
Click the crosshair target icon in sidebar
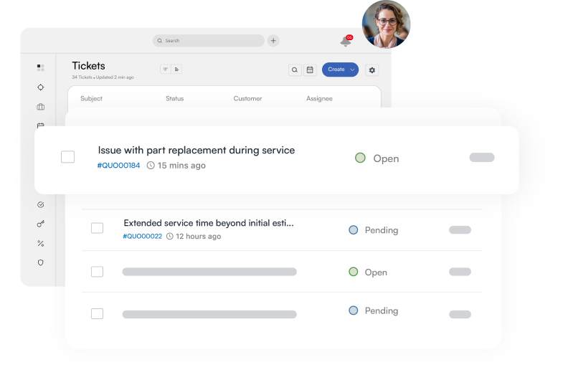[x=41, y=87]
